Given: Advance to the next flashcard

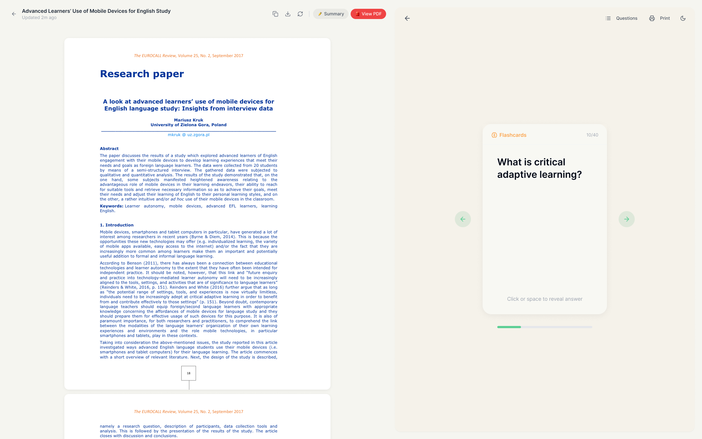Looking at the screenshot, I should [627, 219].
